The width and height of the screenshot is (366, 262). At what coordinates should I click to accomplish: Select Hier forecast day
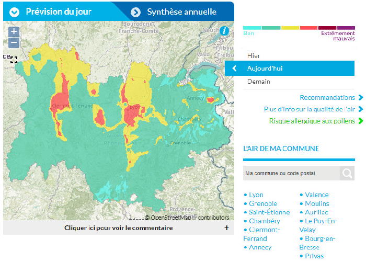(x=254, y=55)
